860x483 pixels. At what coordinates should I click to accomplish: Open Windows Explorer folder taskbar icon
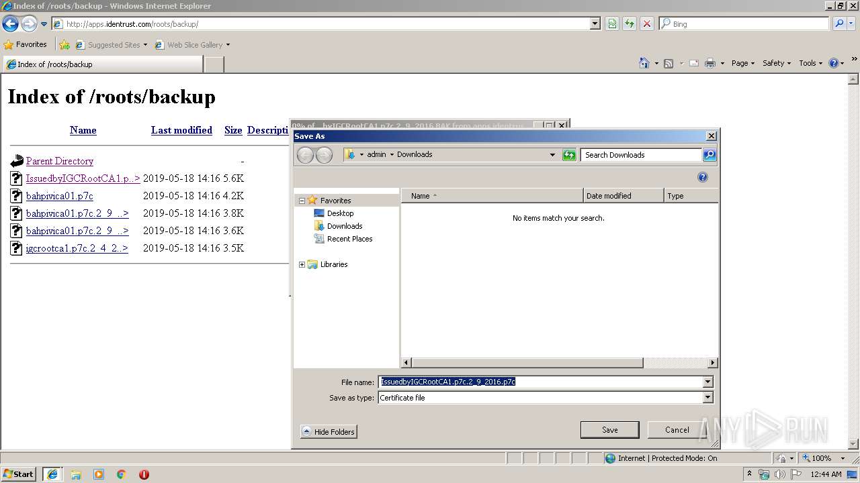76,474
